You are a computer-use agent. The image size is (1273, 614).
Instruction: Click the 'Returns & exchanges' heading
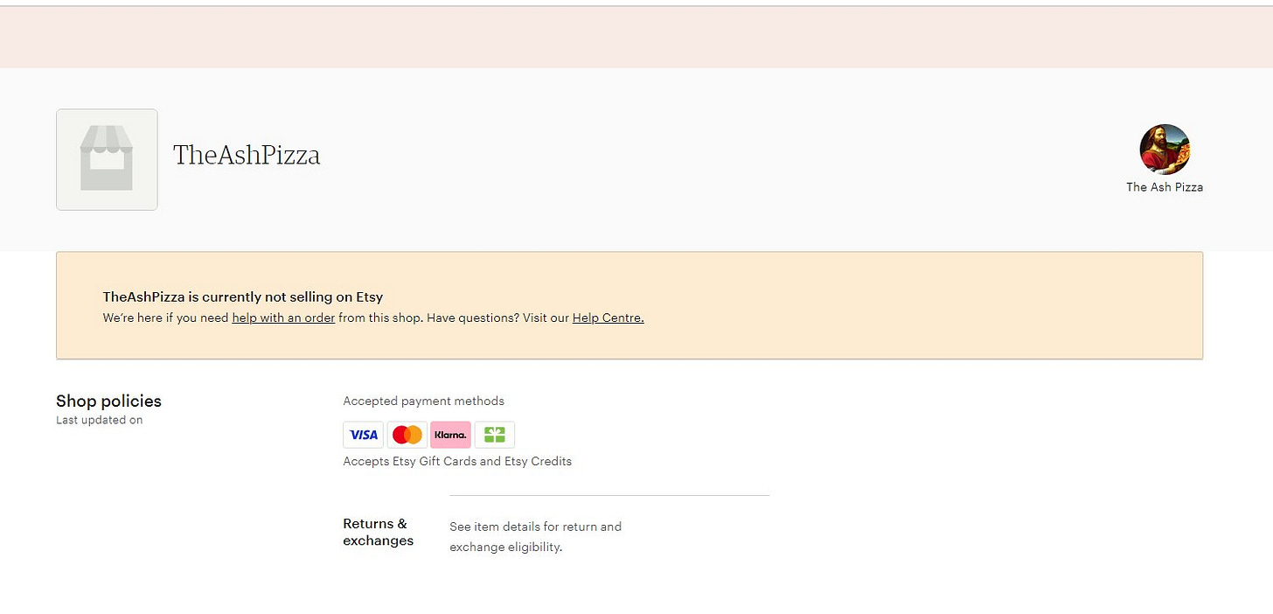coord(378,532)
